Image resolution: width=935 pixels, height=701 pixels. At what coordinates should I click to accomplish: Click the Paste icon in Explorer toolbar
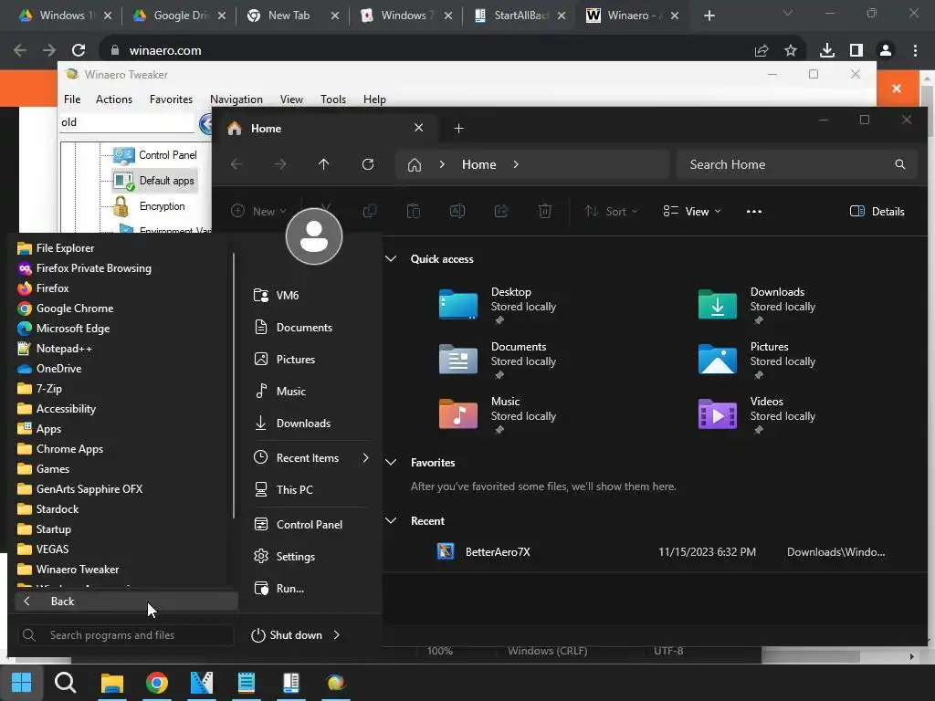point(414,211)
